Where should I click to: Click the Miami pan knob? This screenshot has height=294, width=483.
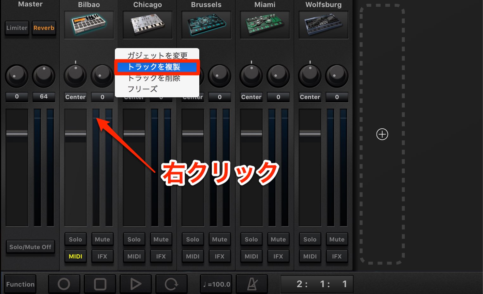pyautogui.click(x=251, y=76)
